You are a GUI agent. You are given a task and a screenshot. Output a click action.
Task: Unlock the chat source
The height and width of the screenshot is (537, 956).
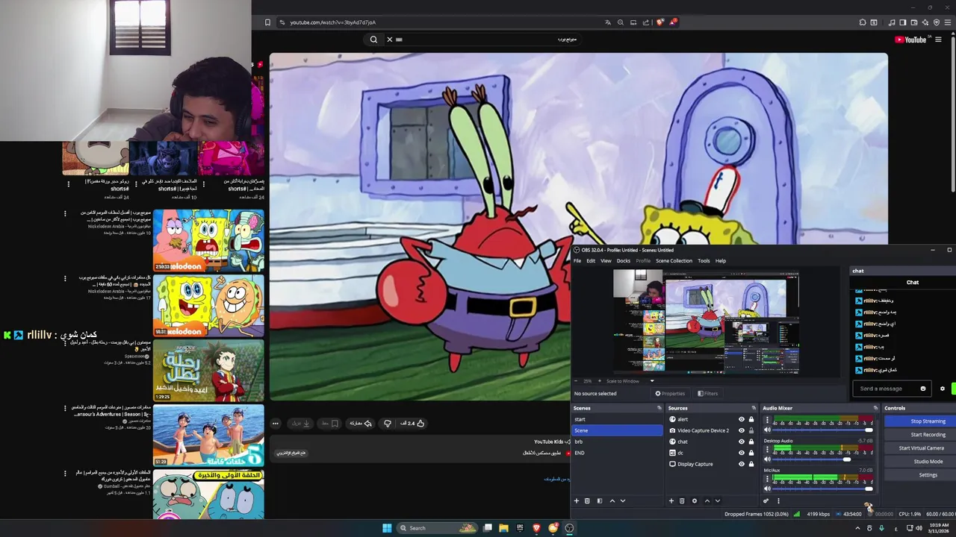pos(751,442)
